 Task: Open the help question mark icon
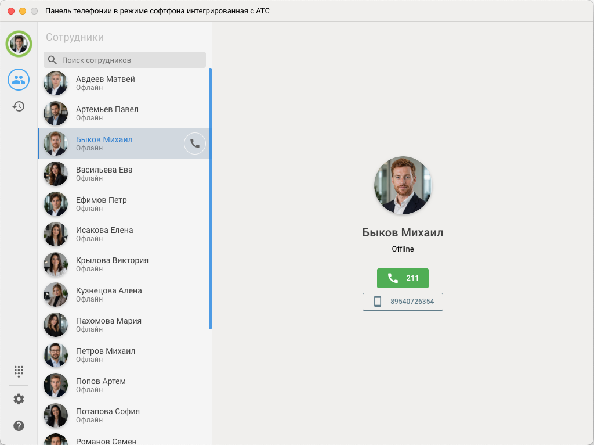(19, 426)
